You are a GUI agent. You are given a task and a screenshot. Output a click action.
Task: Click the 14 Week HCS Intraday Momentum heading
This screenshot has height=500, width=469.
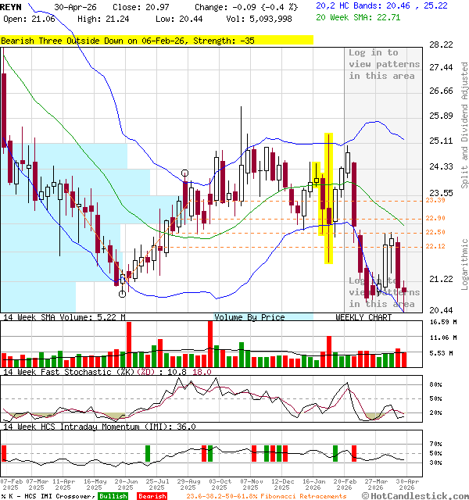tap(98, 427)
